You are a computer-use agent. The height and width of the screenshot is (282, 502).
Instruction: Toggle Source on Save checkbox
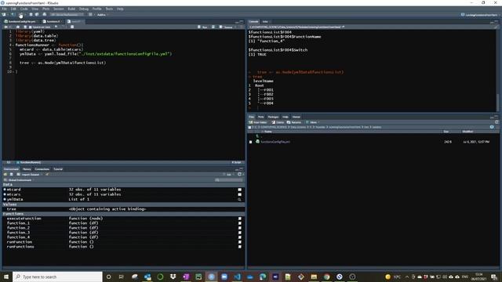pyautogui.click(x=31, y=27)
